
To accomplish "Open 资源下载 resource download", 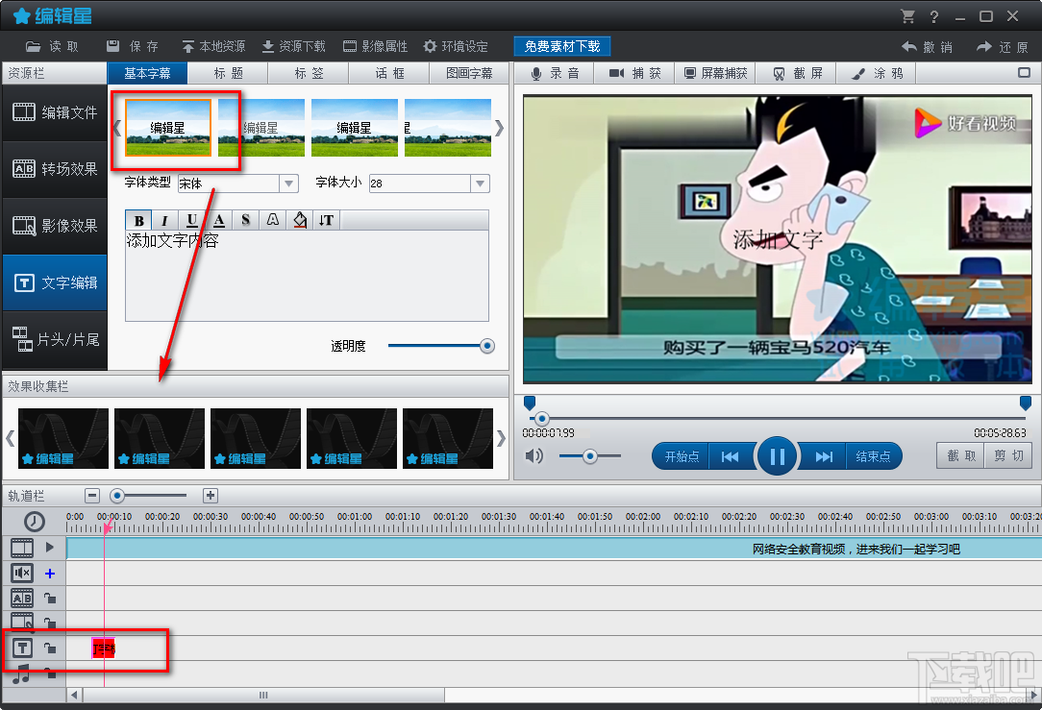I will 294,46.
